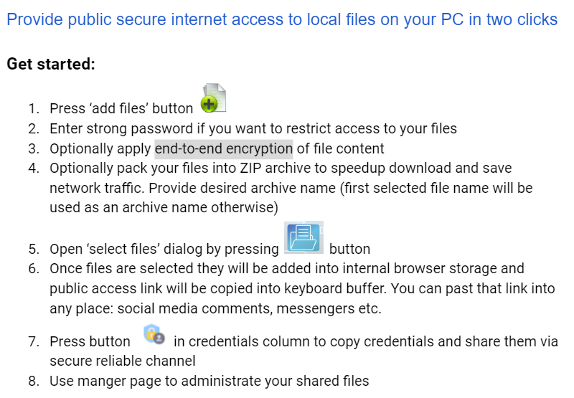Click the word 'button' after the folder icon

(x=349, y=249)
